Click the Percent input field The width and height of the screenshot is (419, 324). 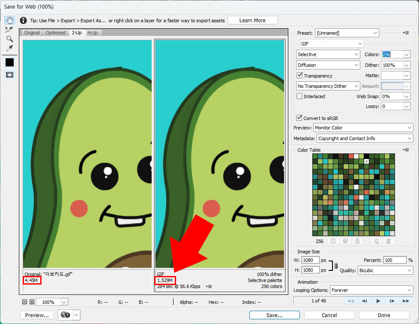(x=395, y=260)
